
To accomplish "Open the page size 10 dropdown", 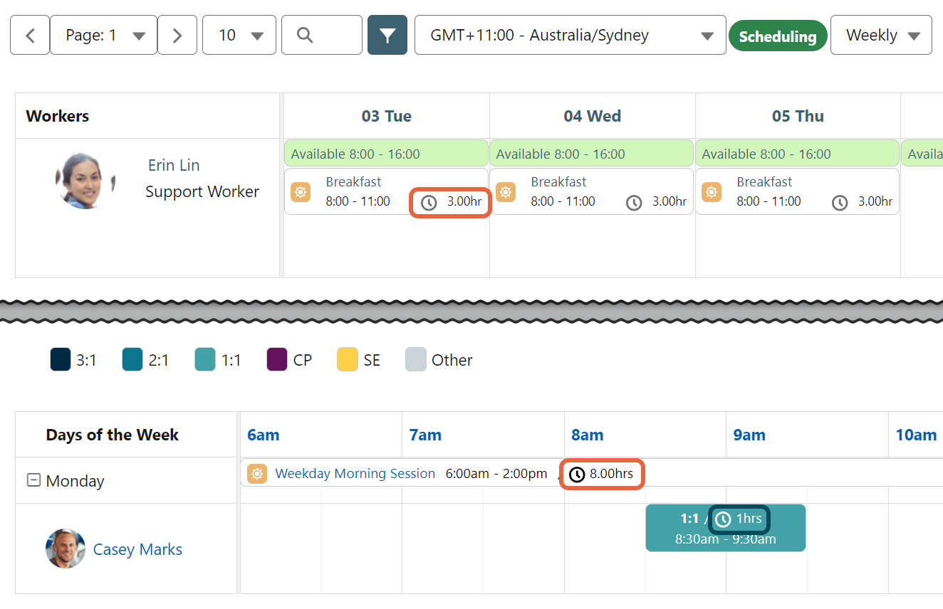I will (239, 35).
